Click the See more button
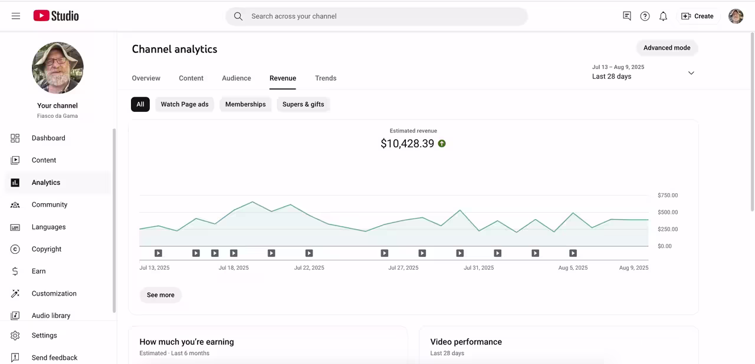This screenshot has height=364, width=755. click(x=160, y=295)
